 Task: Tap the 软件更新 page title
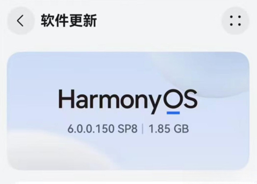69,21
